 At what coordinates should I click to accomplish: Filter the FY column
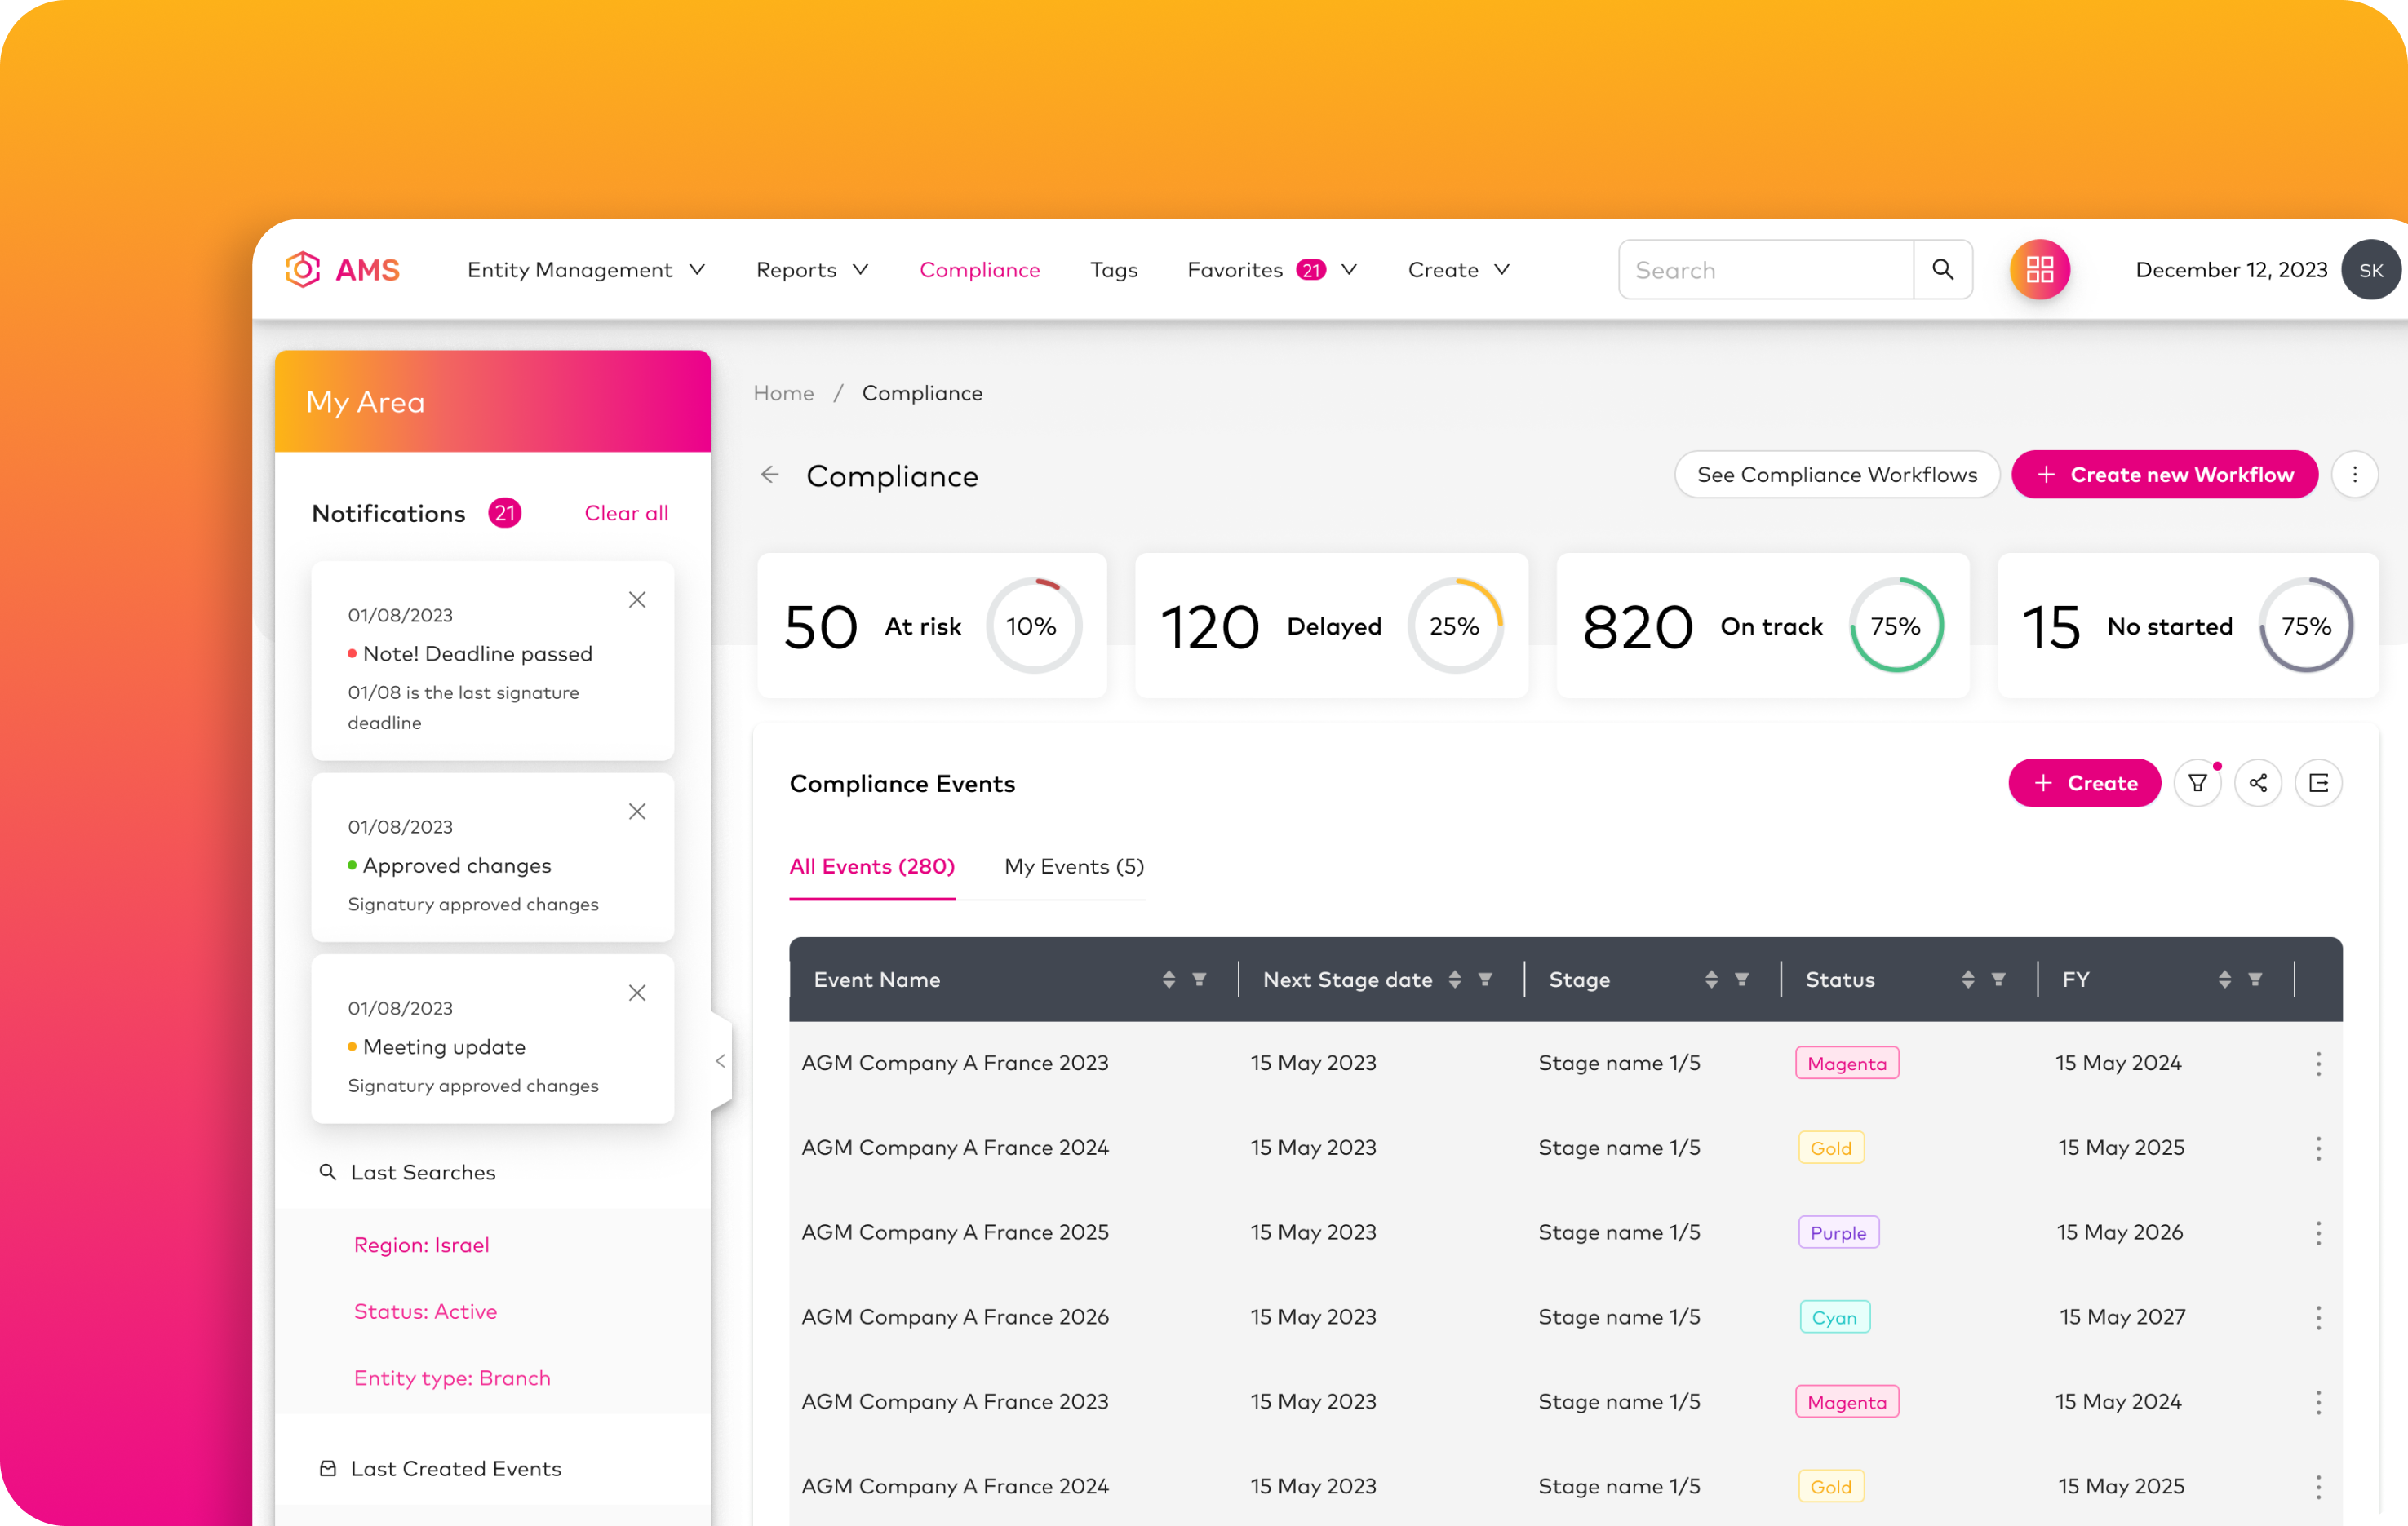click(x=2254, y=980)
